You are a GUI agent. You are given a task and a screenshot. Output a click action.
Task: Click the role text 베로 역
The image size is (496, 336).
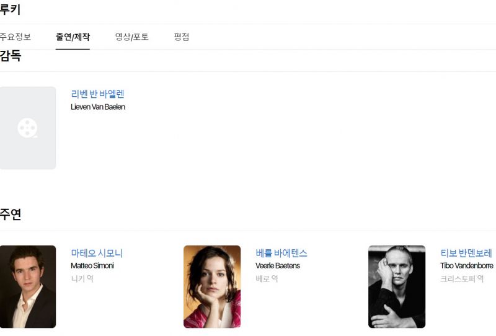(267, 279)
